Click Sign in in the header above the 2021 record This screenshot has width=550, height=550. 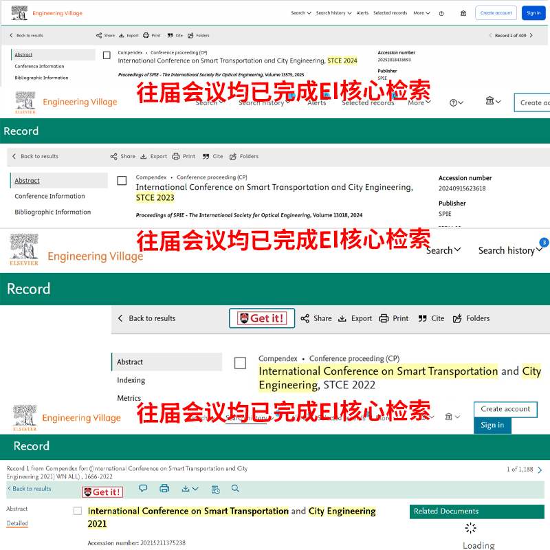tap(492, 426)
